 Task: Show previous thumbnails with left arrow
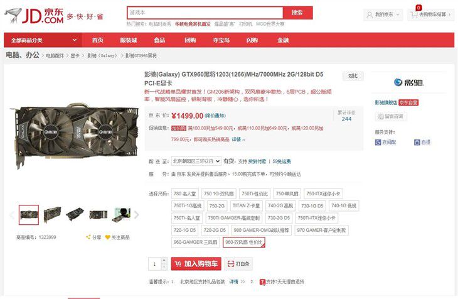pyautogui.click(x=12, y=215)
